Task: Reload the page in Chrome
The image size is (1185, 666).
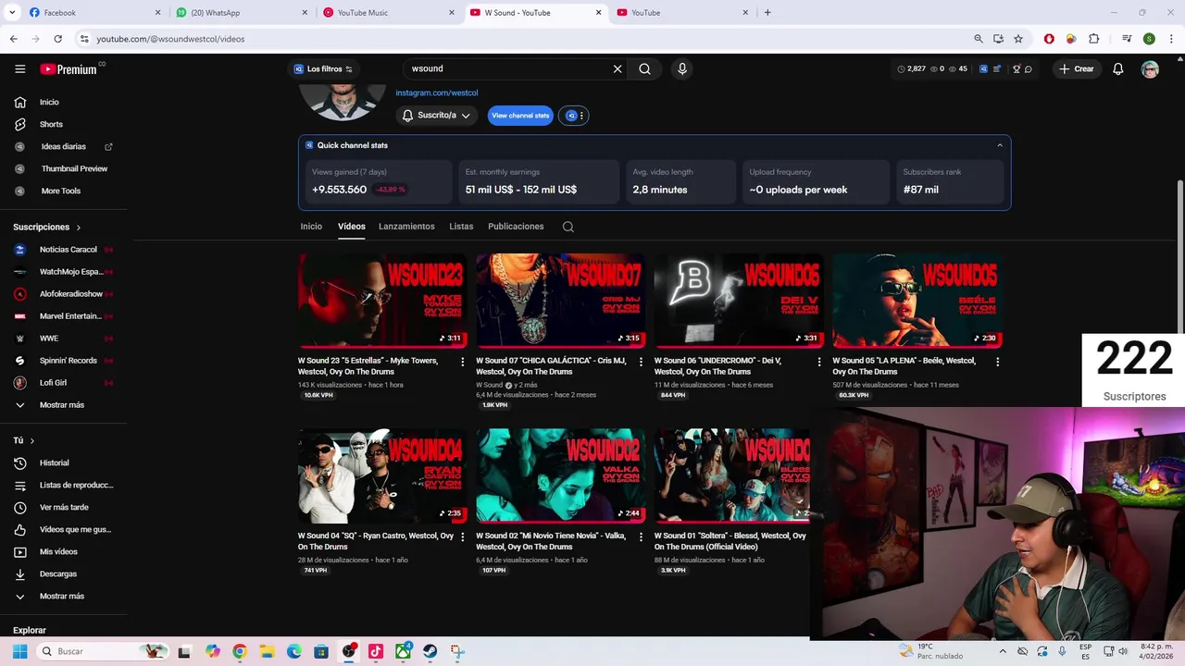Action: [57, 39]
